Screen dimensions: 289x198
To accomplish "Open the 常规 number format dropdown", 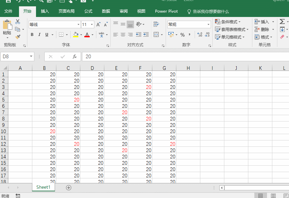I will coord(209,25).
